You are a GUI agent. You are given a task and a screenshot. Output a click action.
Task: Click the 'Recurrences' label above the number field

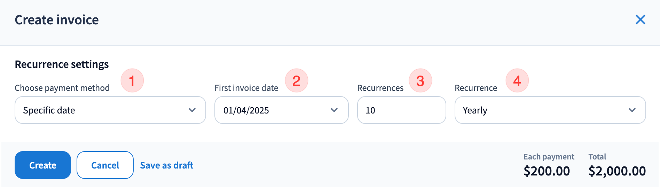380,88
